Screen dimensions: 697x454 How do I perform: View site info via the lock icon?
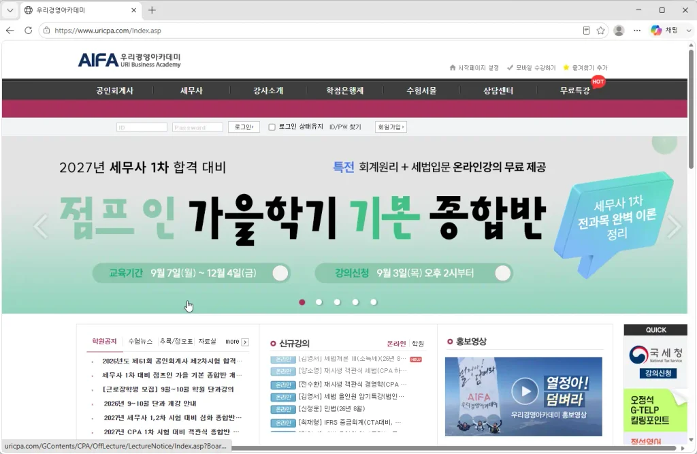coord(46,30)
